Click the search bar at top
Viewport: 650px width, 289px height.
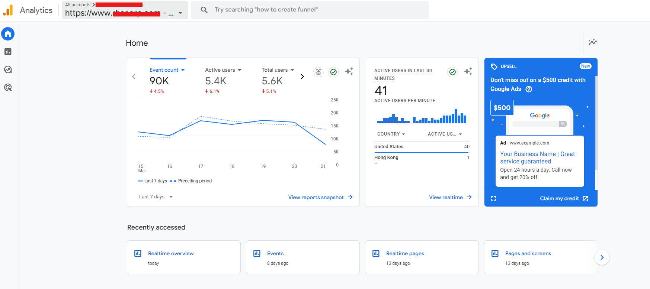tap(310, 10)
